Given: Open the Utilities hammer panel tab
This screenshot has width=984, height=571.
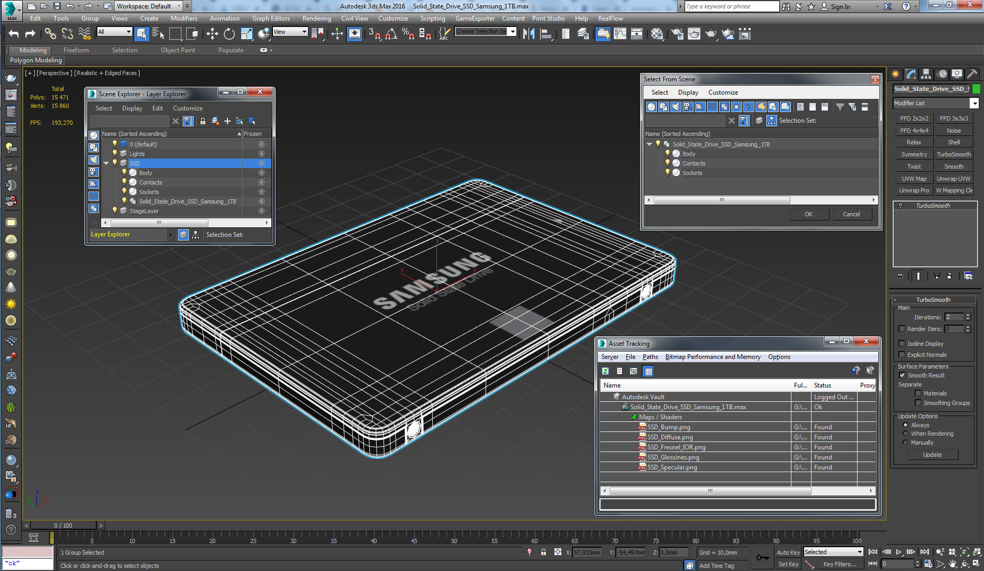Looking at the screenshot, I should click(x=972, y=74).
